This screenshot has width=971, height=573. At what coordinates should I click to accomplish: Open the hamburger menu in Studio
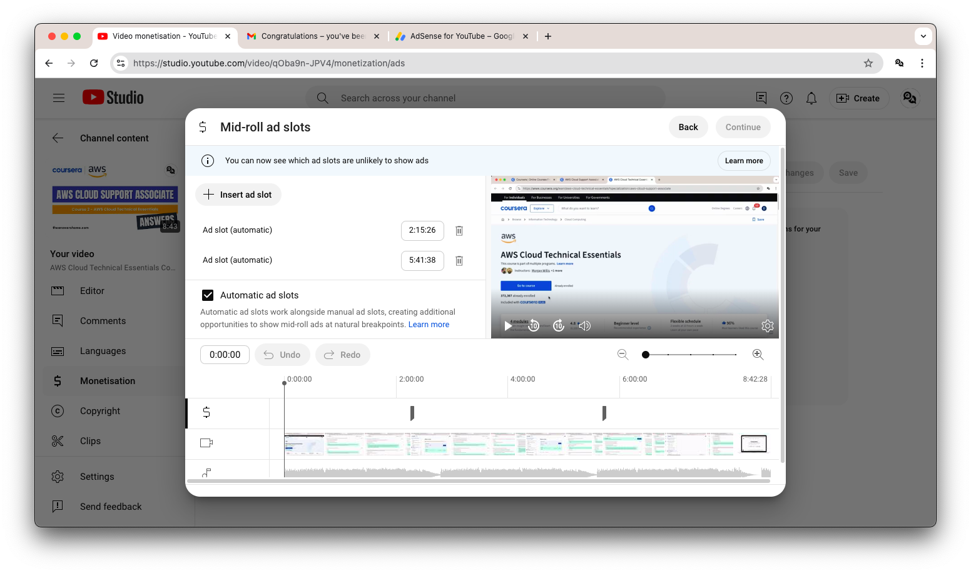[x=59, y=98]
